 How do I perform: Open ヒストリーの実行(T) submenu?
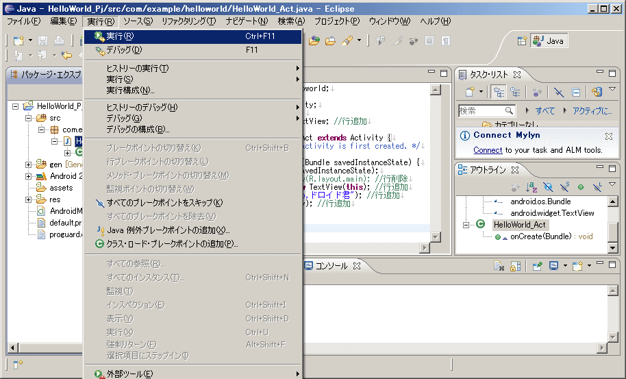(193, 69)
